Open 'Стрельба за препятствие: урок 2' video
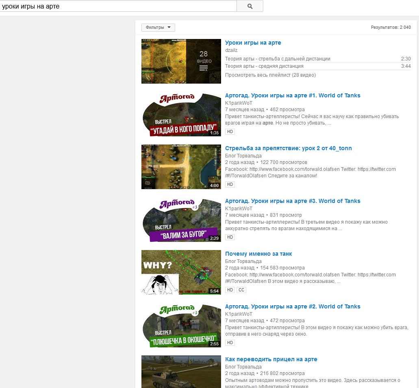This screenshot has height=388, width=419. coord(288,148)
